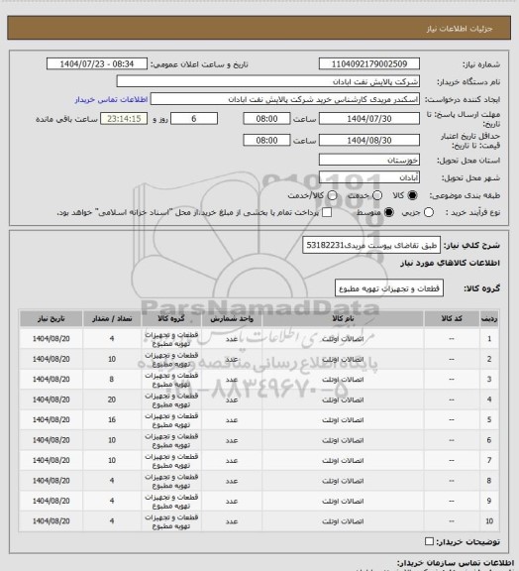Screen dimensions: 519x571
Task: Click the گروه کالا column header
Action: pyautogui.click(x=171, y=318)
